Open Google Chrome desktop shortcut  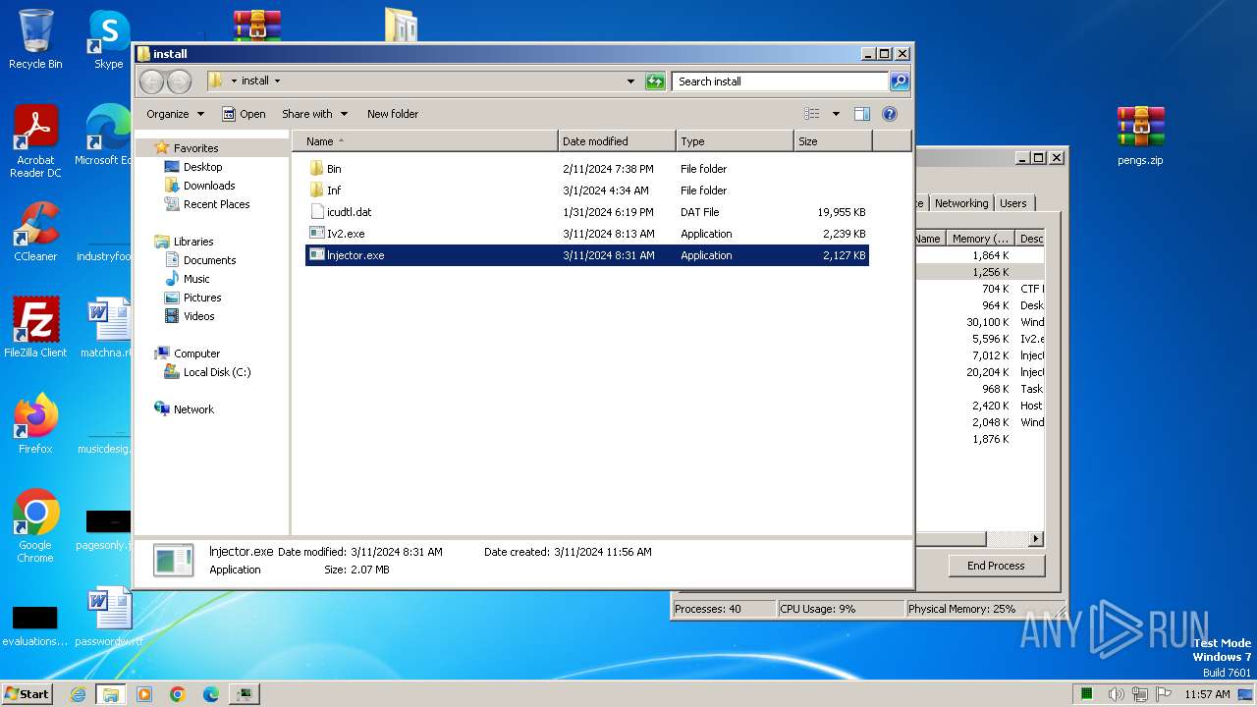35,525
